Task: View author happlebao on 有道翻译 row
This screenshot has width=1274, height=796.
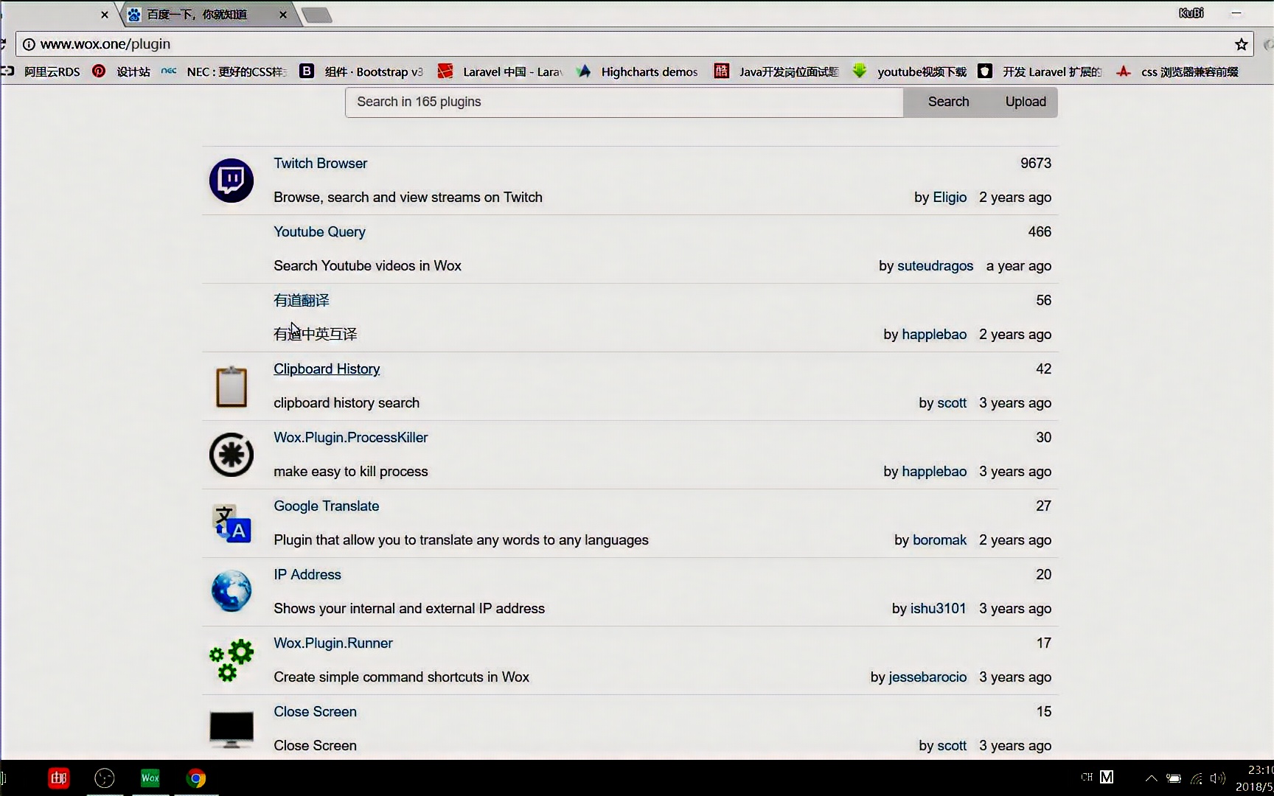Action: click(x=934, y=335)
